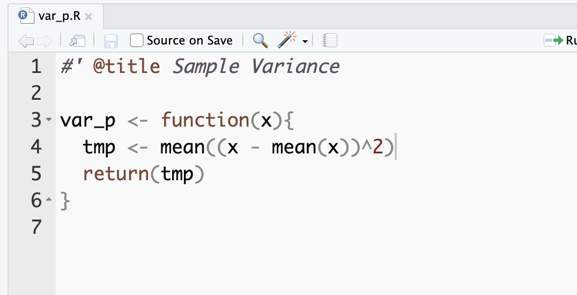Screen dimensions: 577x295
Task: Click Show in new window icon
Action: (x=77, y=41)
